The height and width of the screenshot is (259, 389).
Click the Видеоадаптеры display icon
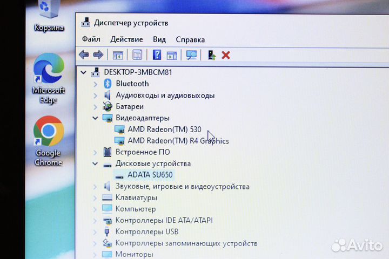click(108, 118)
